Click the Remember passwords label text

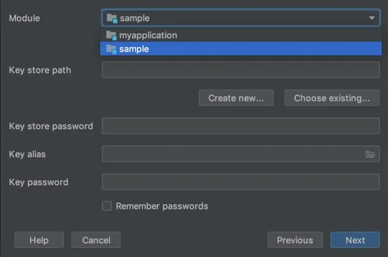click(162, 206)
